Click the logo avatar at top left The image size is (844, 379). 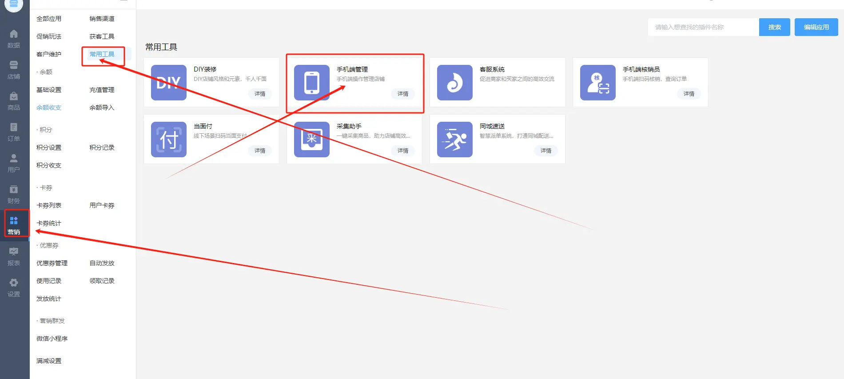(x=14, y=4)
